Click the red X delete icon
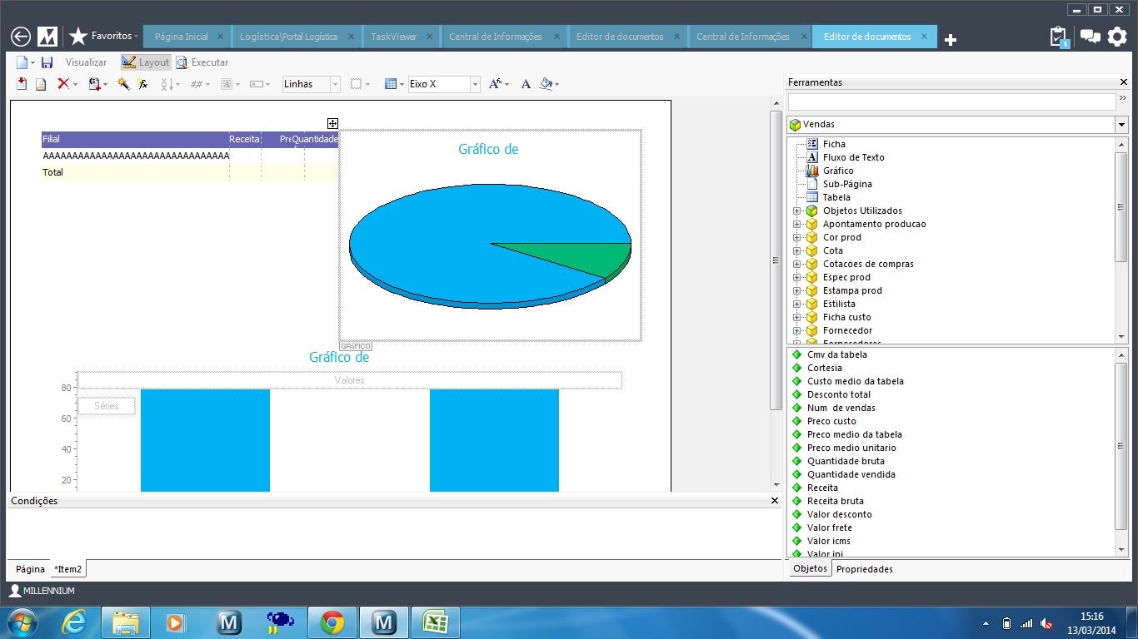The image size is (1138, 639). 62,84
